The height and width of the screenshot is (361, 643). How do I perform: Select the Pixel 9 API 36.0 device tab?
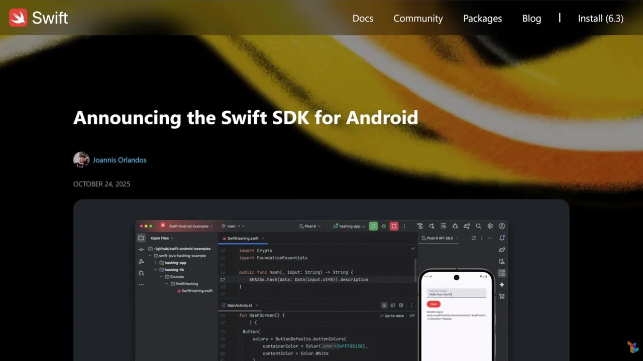437,238
